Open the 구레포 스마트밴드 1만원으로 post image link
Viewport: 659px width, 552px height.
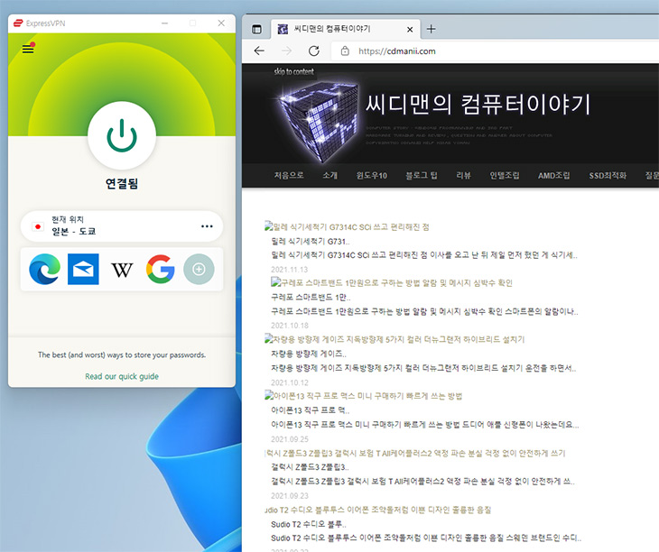392,282
